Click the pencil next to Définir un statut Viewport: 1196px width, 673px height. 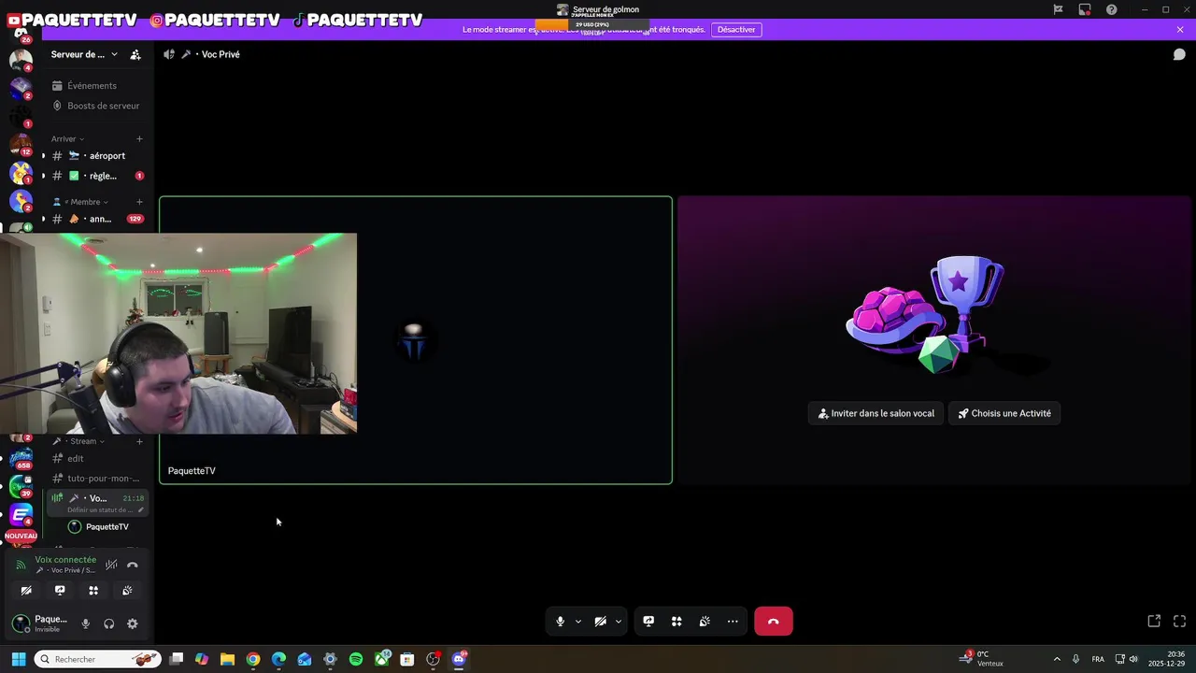click(x=141, y=510)
